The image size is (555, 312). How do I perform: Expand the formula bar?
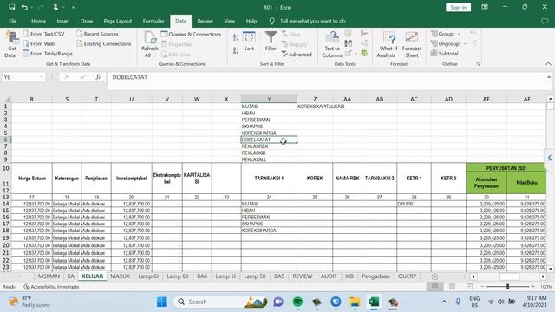[549, 77]
